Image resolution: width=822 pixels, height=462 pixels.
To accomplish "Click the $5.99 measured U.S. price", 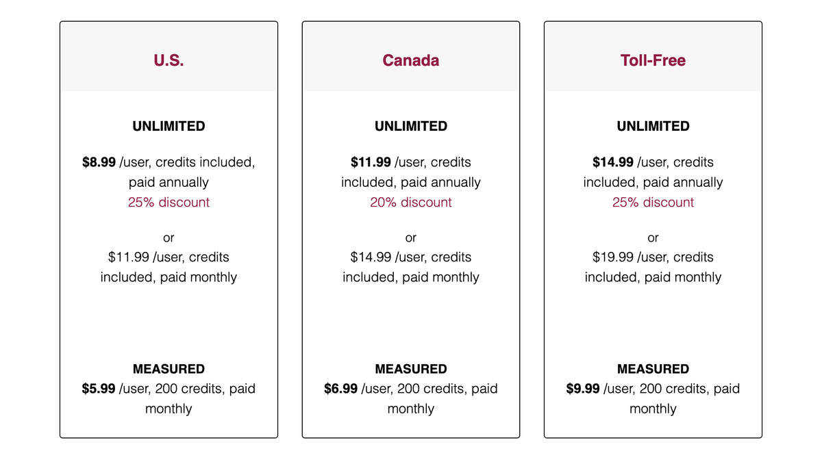I will [99, 389].
